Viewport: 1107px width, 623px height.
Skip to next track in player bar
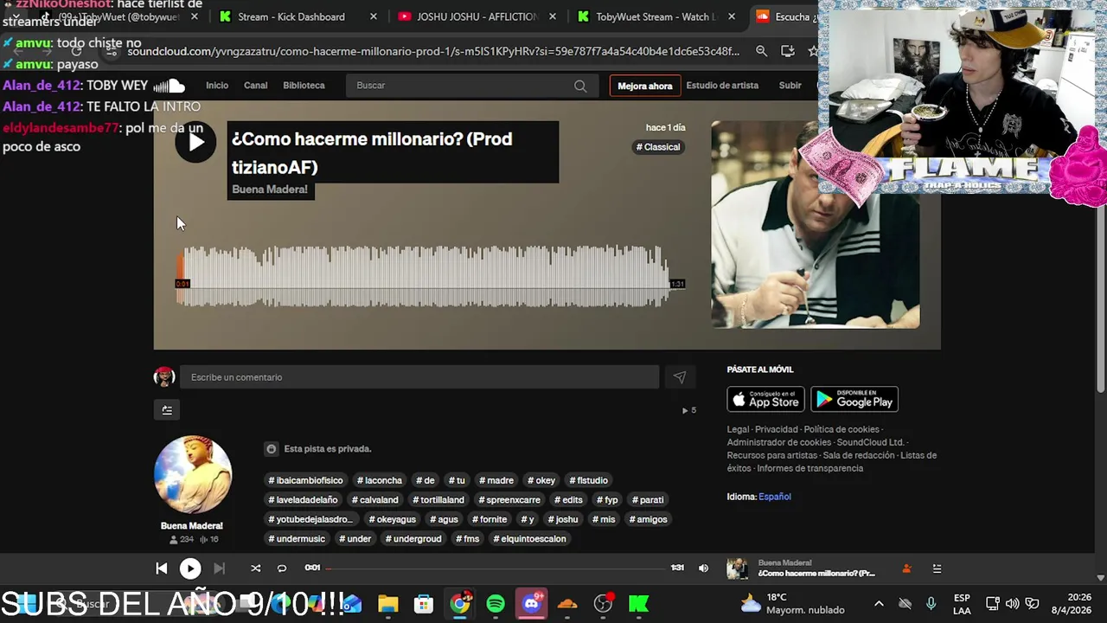[x=219, y=568]
